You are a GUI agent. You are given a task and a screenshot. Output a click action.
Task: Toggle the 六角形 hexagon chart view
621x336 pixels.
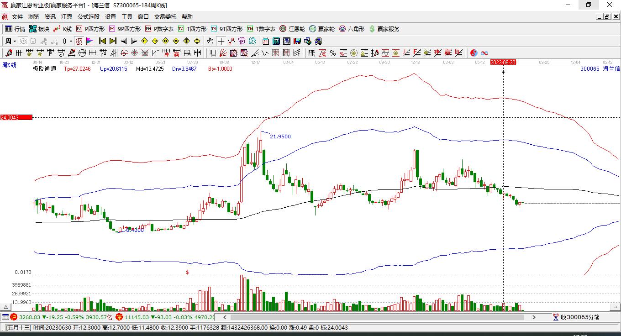pyautogui.click(x=352, y=29)
